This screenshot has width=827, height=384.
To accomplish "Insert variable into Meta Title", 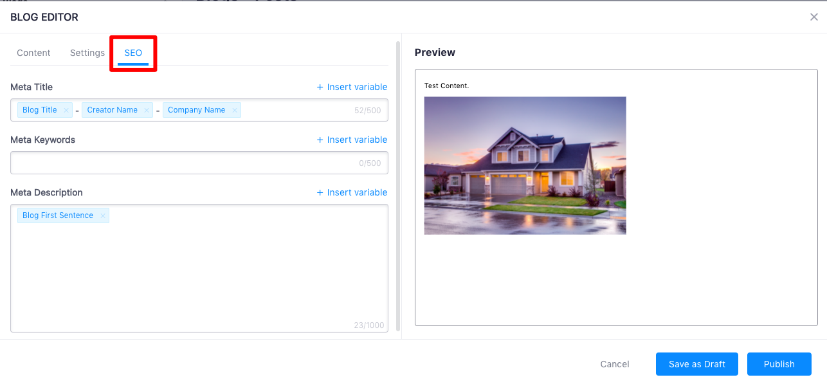I will (352, 87).
